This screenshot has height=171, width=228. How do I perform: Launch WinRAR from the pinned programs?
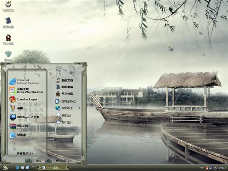[x=23, y=126]
